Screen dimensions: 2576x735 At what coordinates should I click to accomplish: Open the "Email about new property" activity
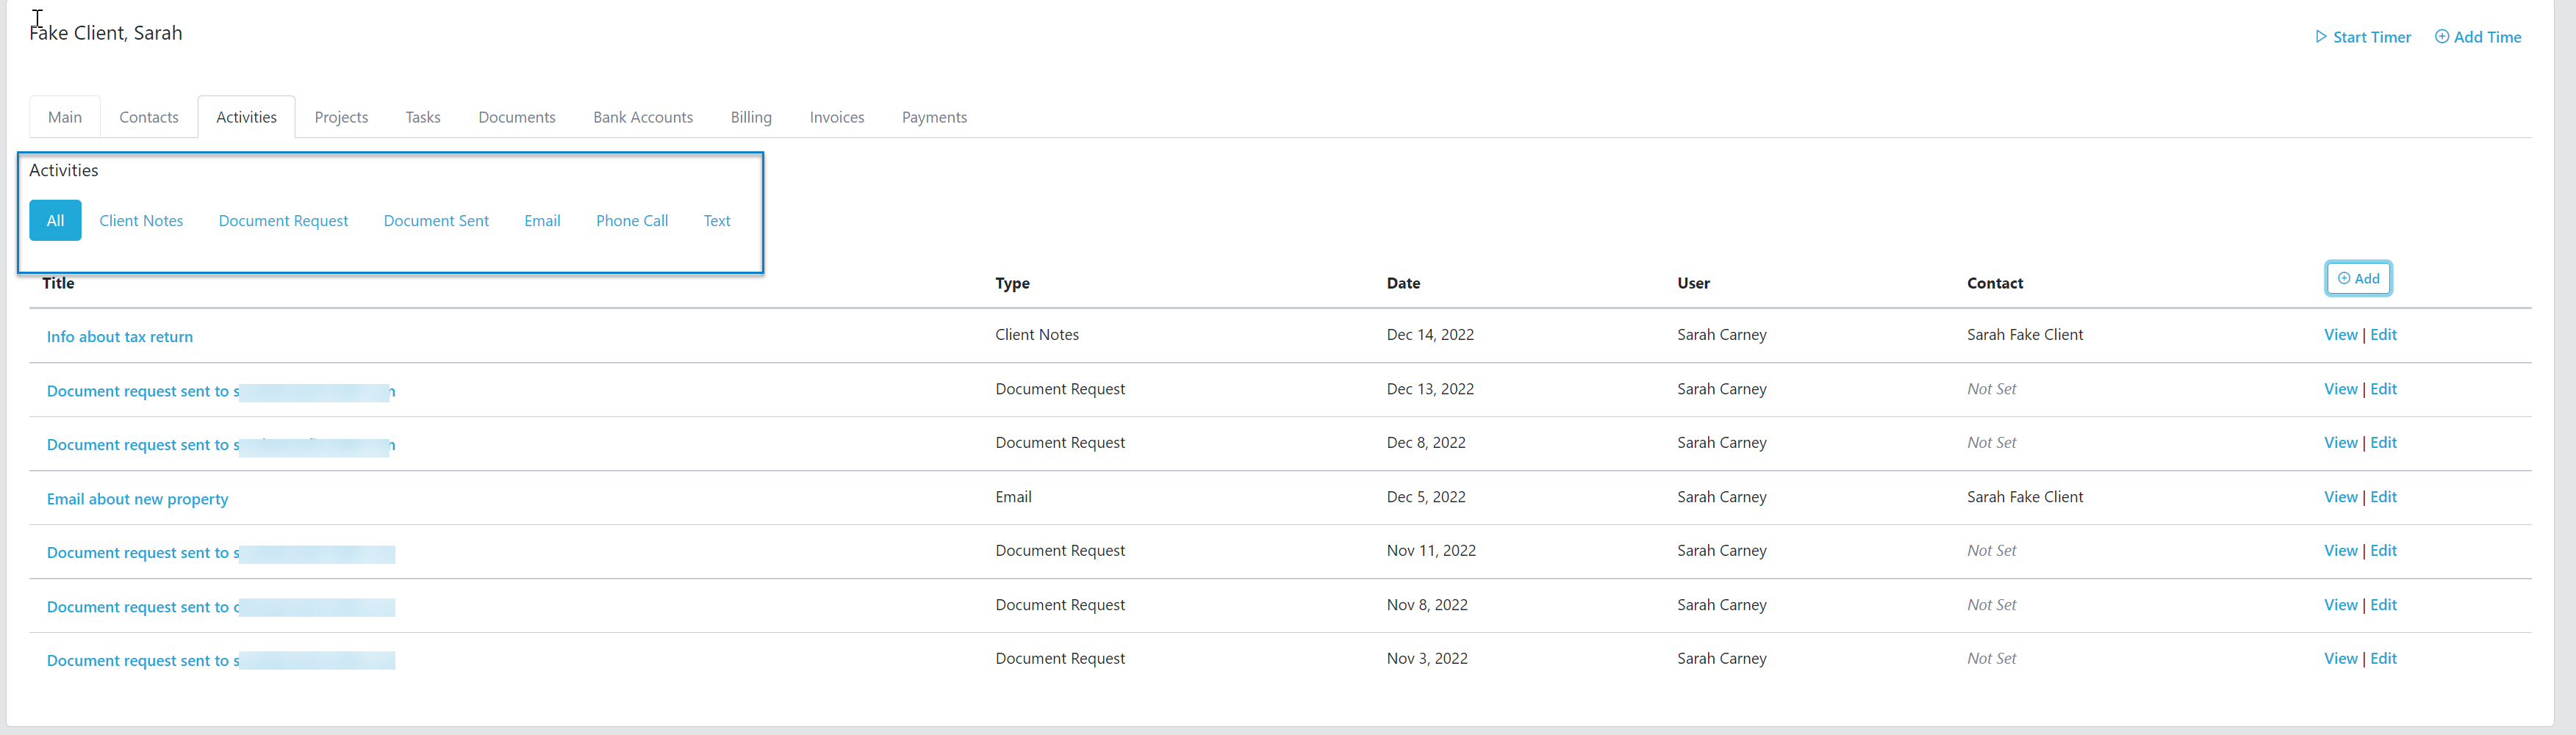(x=137, y=497)
